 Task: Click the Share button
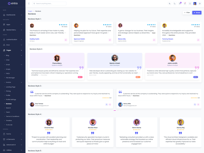coord(197,12)
